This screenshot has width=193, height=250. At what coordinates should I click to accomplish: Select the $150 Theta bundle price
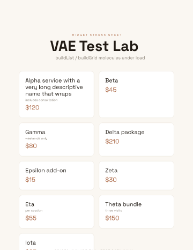coord(112,218)
